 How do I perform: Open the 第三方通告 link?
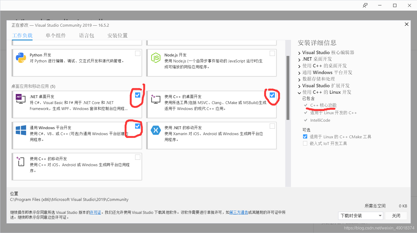click(x=239, y=212)
